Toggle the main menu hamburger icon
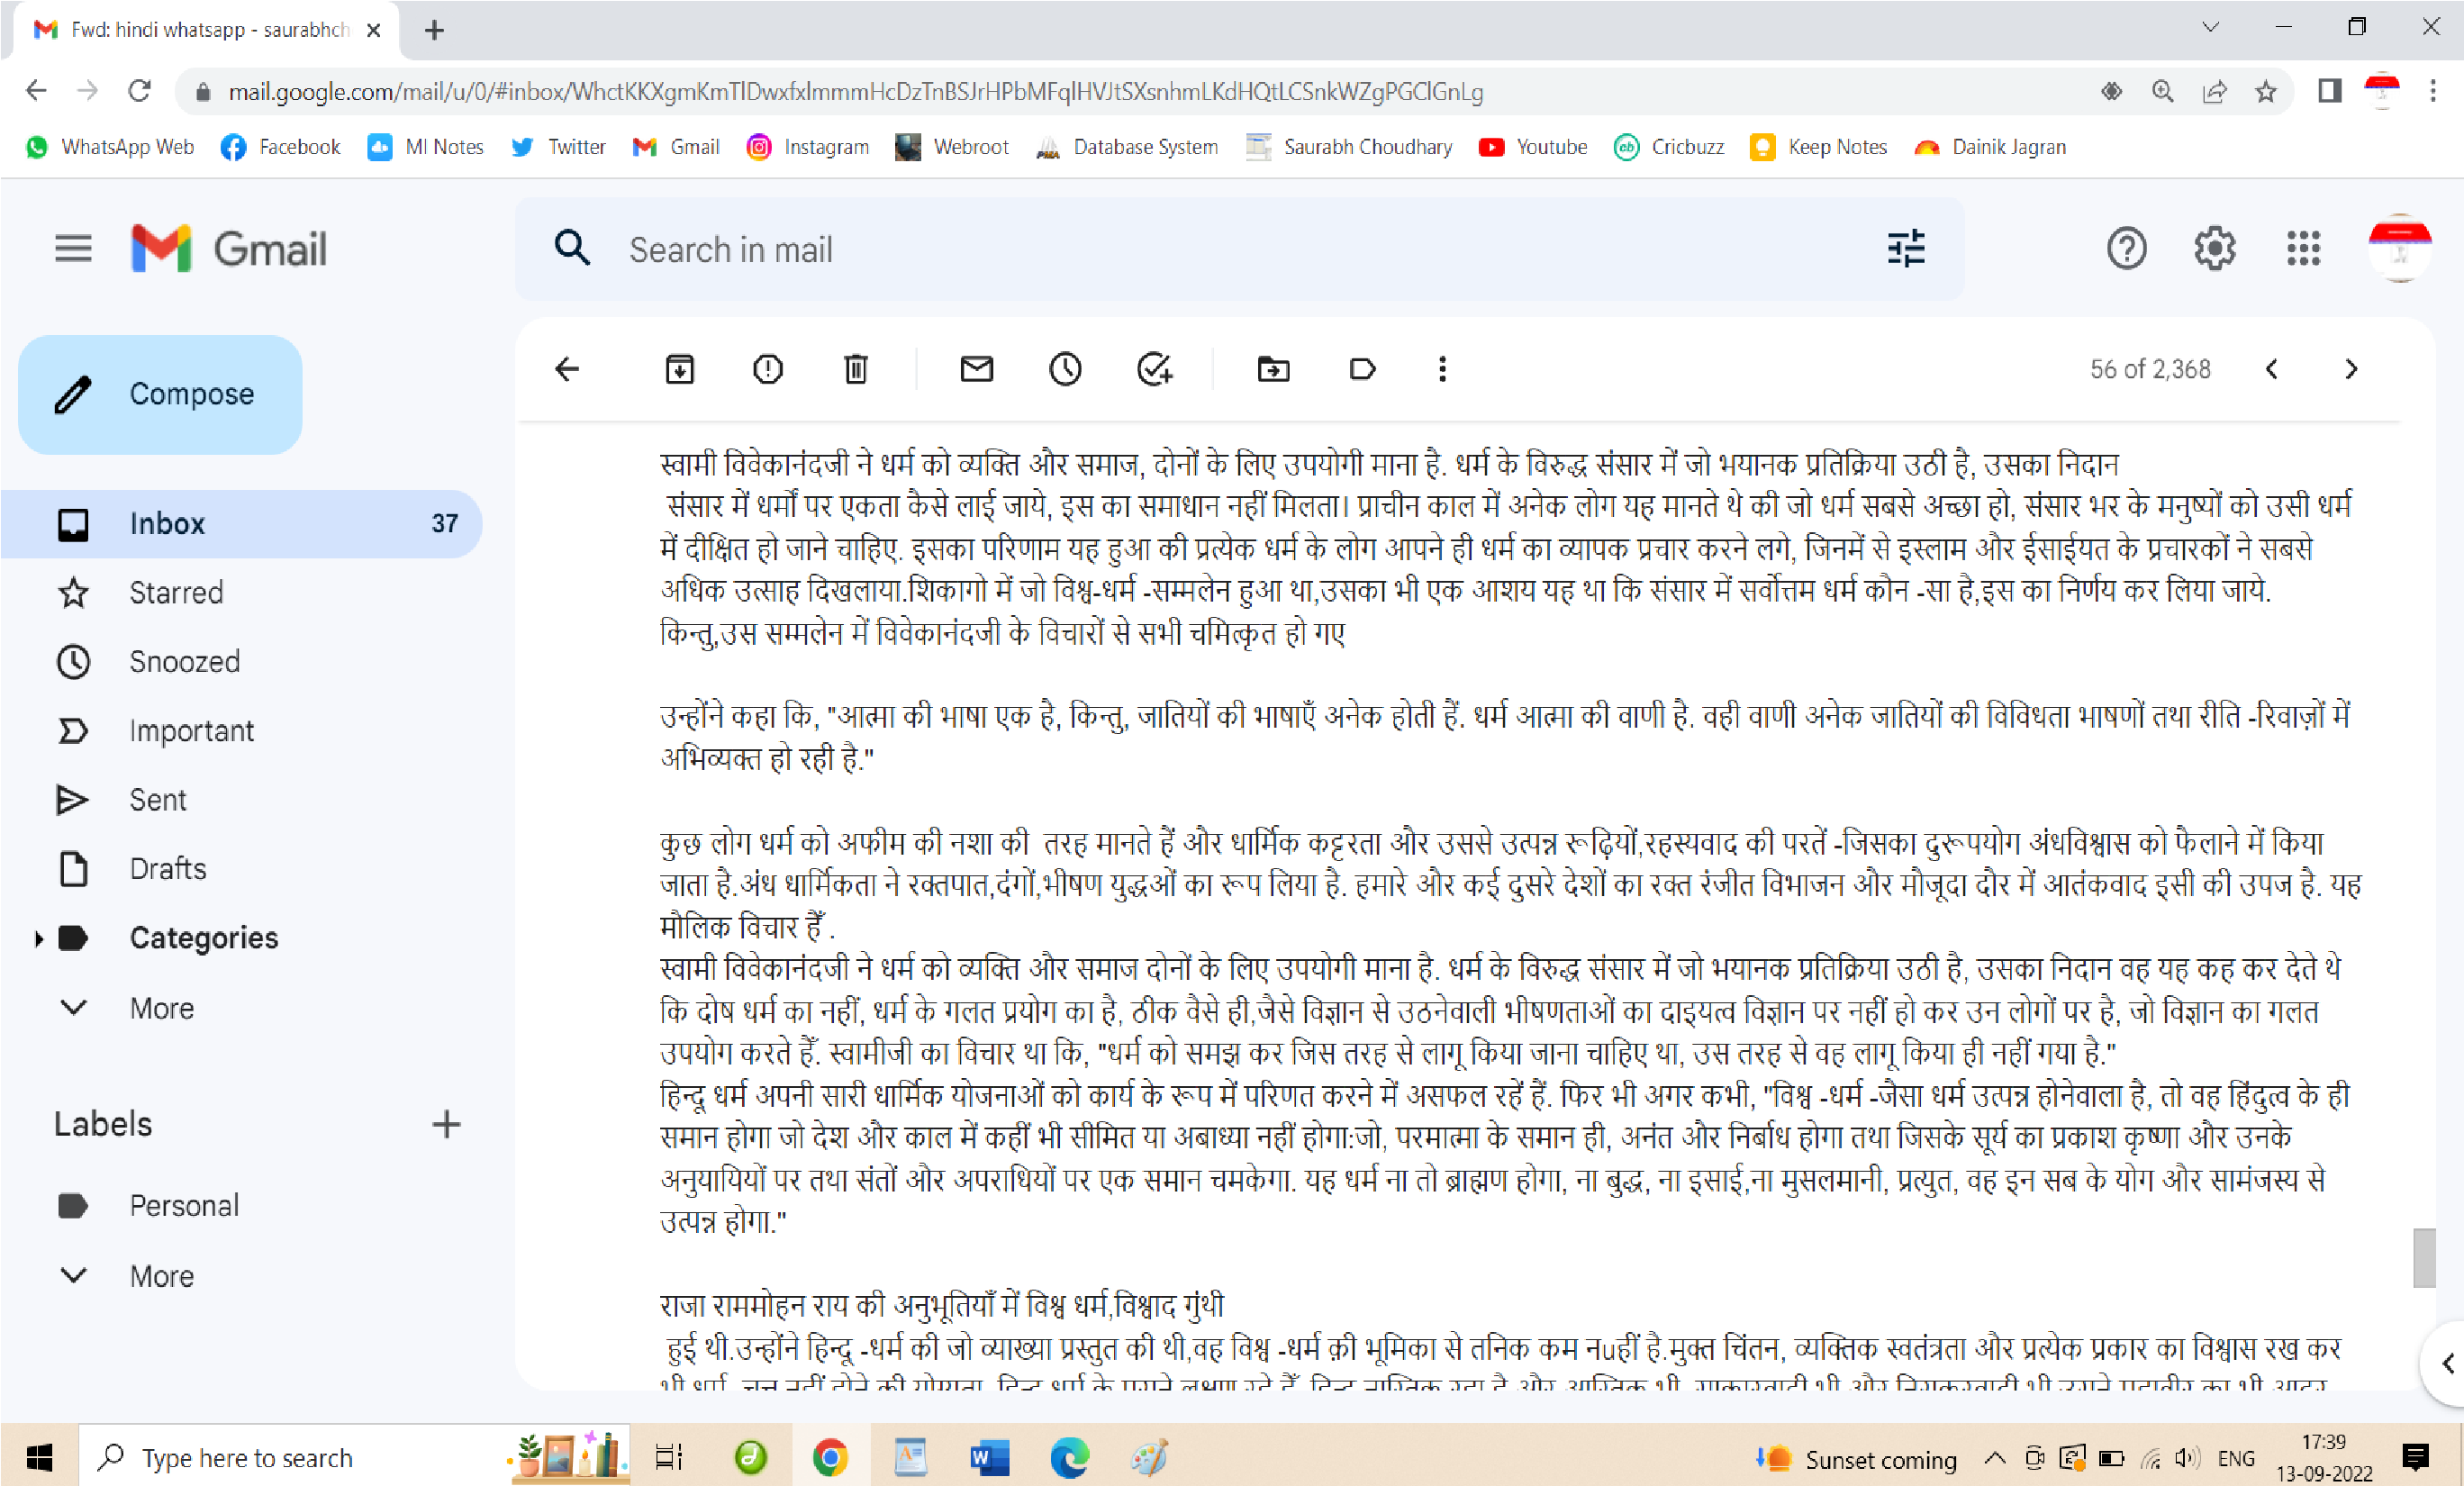 click(x=73, y=248)
